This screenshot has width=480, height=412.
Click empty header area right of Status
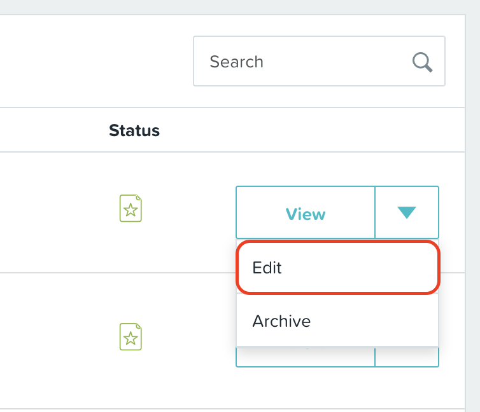(306, 130)
